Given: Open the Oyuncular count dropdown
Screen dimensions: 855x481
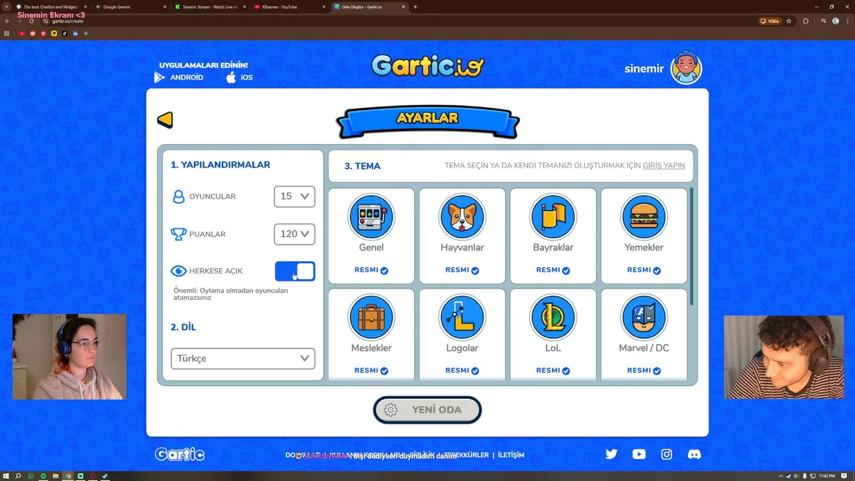Looking at the screenshot, I should pos(295,196).
